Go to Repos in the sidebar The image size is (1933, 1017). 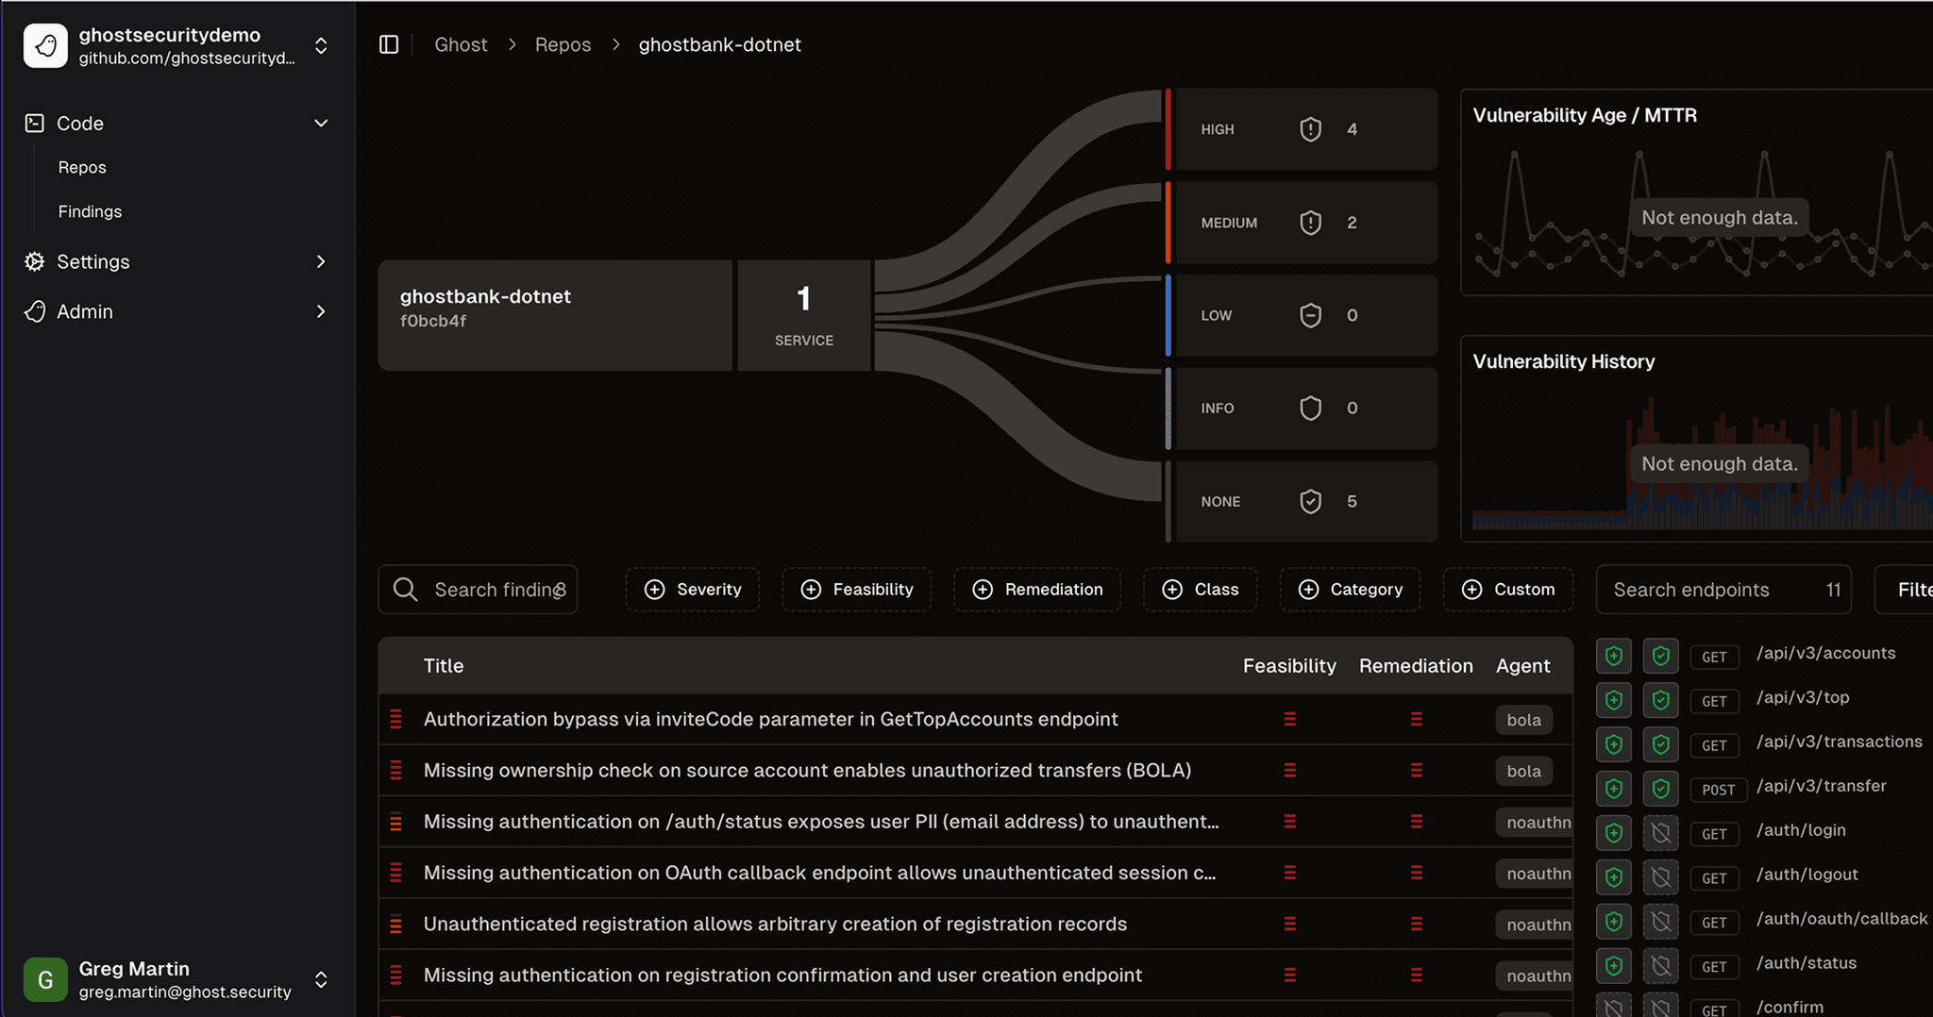click(82, 167)
